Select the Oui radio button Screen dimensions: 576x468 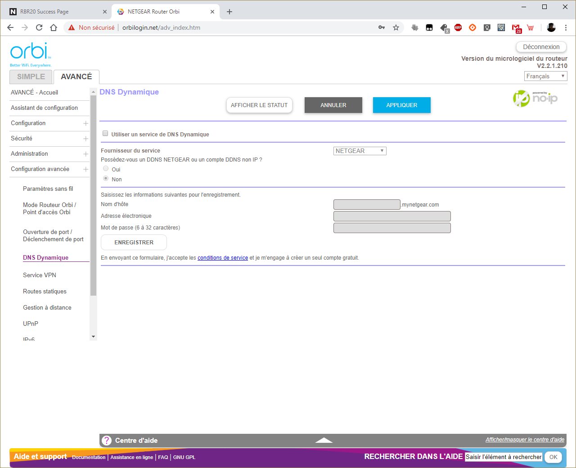point(106,168)
